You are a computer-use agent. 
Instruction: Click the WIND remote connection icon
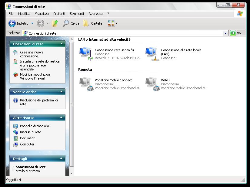pyautogui.click(x=151, y=84)
